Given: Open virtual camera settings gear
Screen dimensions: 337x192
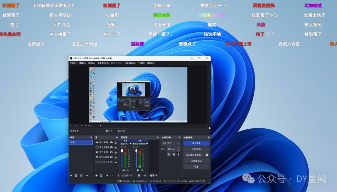Looking at the screenshot, I should [207, 155].
